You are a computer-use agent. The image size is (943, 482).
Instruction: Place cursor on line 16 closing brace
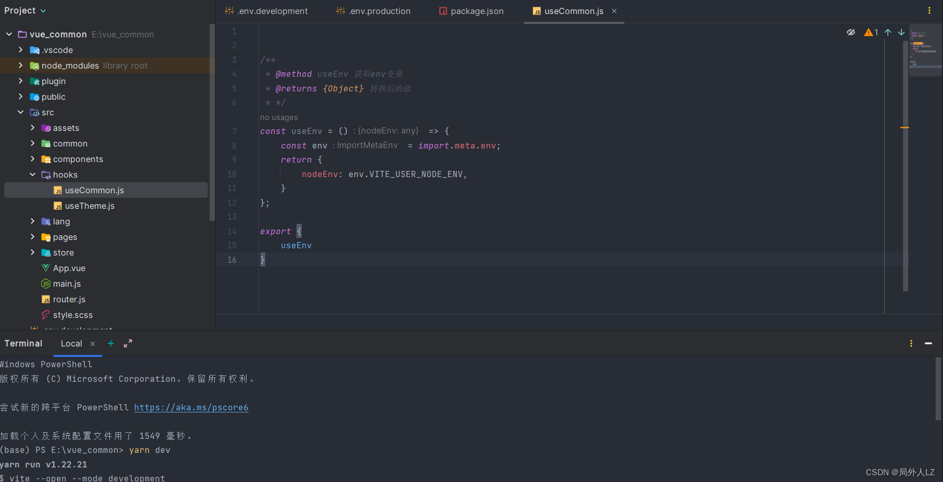pyautogui.click(x=263, y=260)
